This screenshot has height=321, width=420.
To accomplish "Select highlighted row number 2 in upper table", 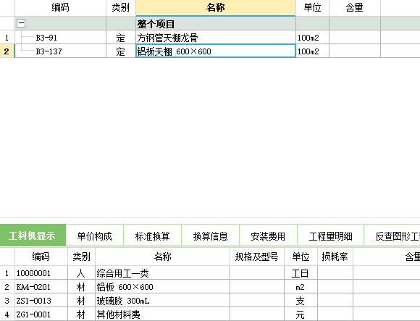I will coord(7,51).
